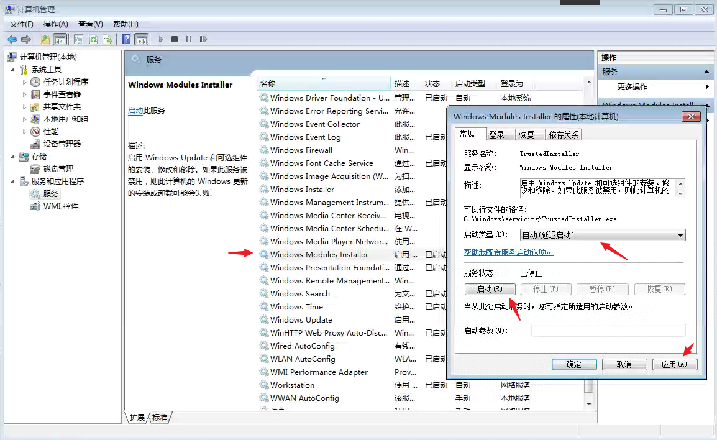717x440 pixels.
Task: Collapse the 系统工具 tree node
Action: 12,70
